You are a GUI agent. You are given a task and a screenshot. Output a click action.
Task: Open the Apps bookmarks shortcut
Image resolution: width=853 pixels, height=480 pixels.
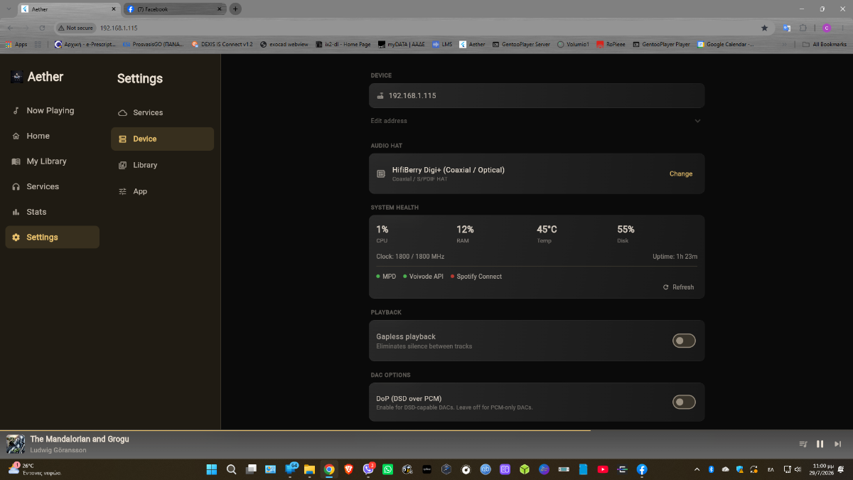pos(16,44)
